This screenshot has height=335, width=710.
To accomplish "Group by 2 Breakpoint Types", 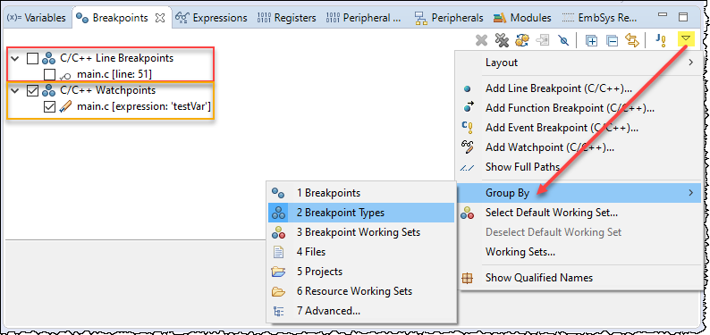I will pyautogui.click(x=361, y=213).
